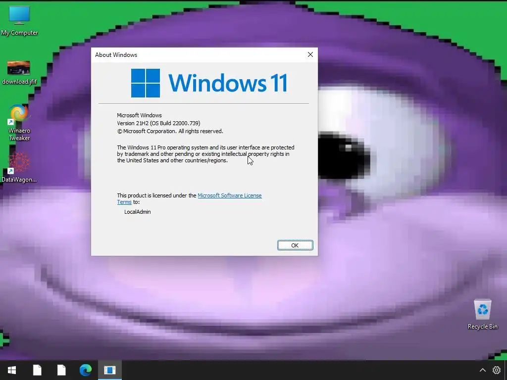
Task: Click the Microsoft Windows text line
Action: (139, 115)
